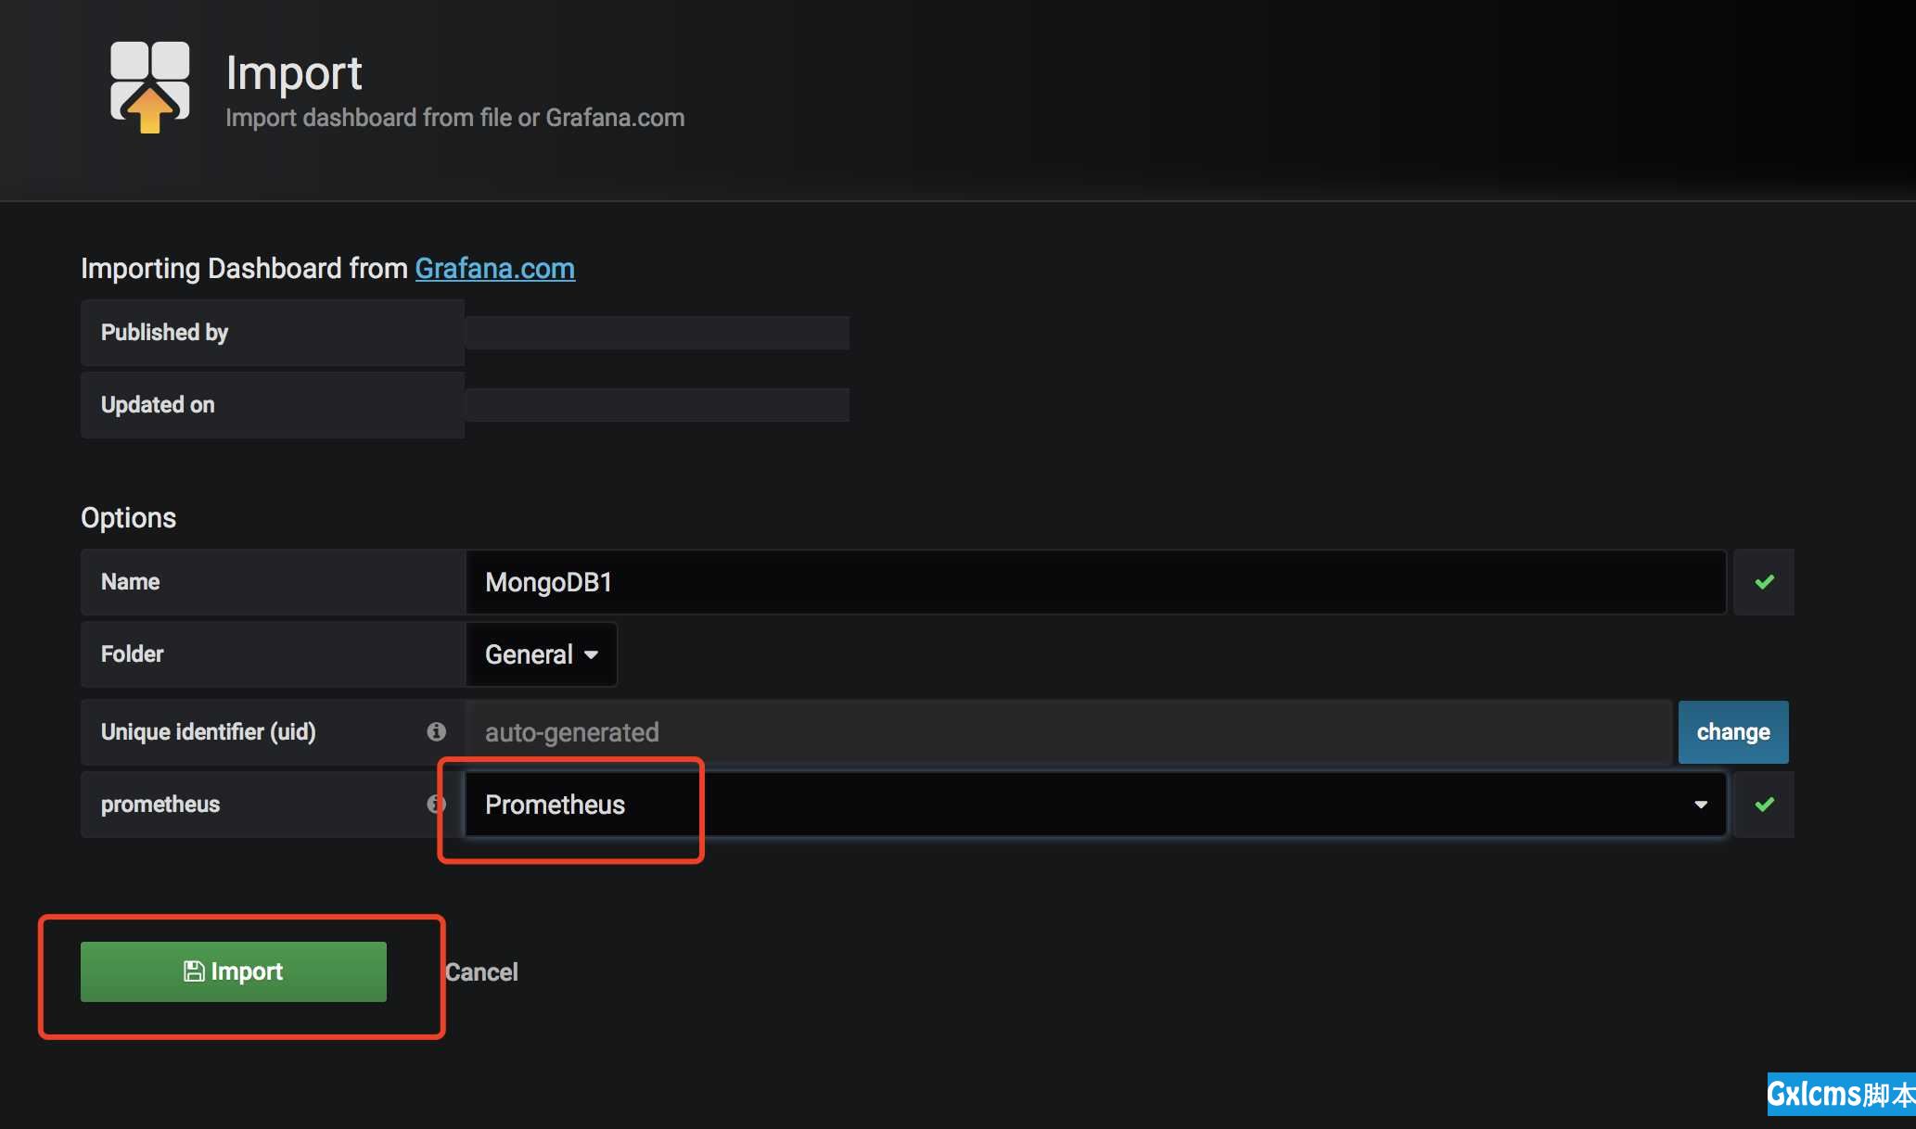
Task: Cancel the dashboard import
Action: 481,972
